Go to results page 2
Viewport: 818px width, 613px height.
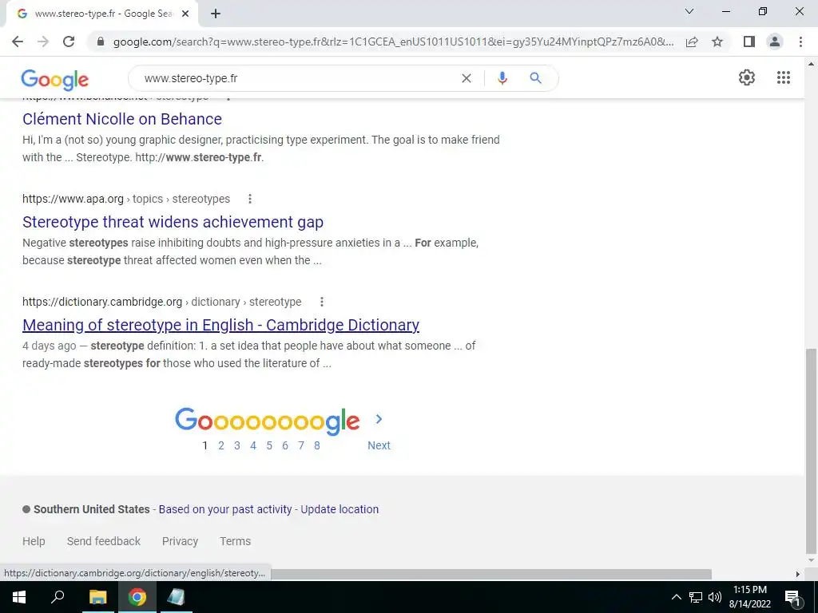[x=221, y=445]
